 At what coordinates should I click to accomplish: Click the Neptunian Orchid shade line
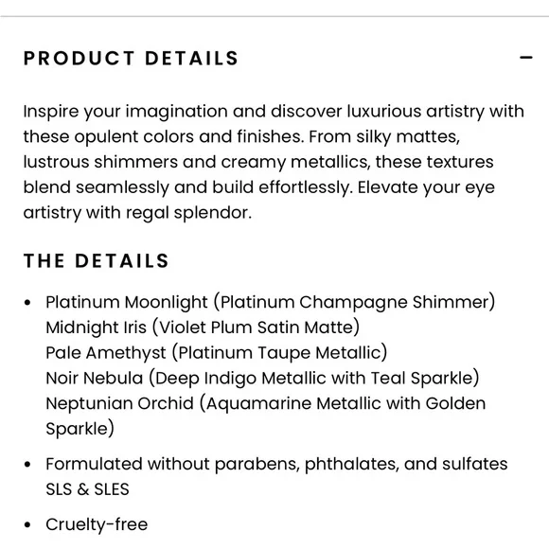(x=266, y=416)
